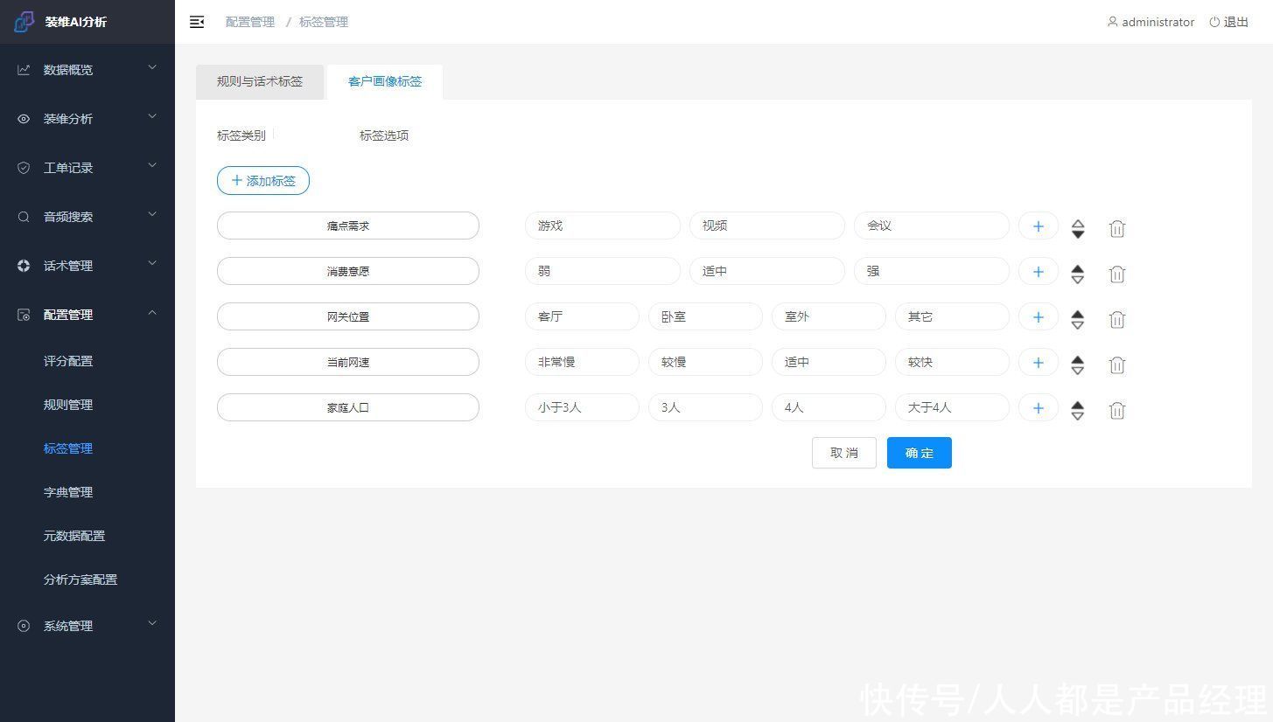Click the 添加标签 button
1273x722 pixels.
263,181
